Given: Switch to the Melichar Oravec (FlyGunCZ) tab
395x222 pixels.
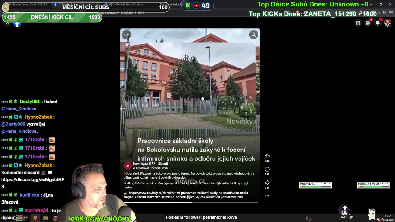Looking at the screenshot, I should (28, 5).
